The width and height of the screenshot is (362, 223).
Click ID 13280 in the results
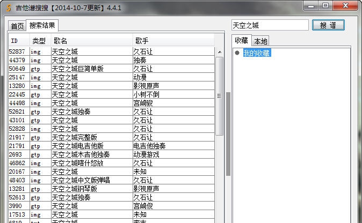(x=17, y=86)
